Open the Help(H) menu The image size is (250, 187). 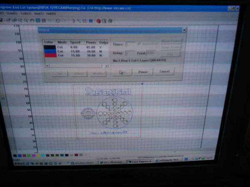(x=51, y=14)
